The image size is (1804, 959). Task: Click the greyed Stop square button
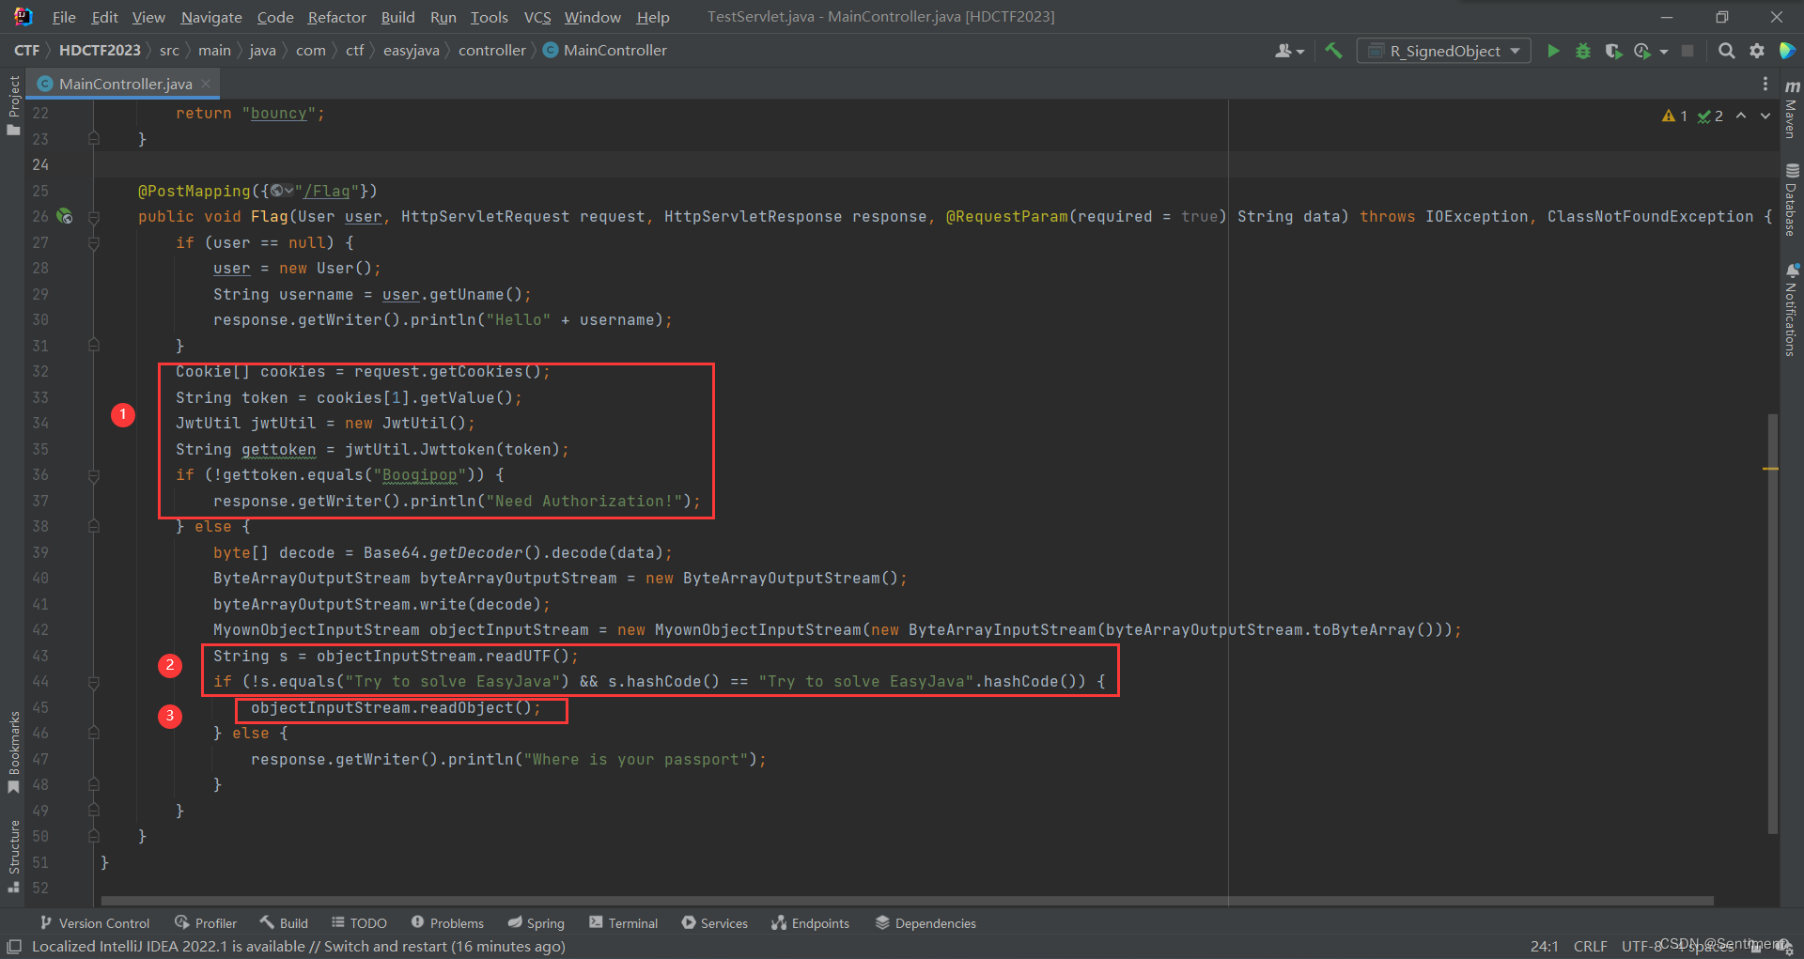pyautogui.click(x=1687, y=51)
